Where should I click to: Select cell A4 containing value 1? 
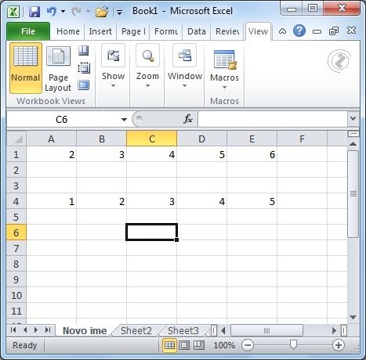51,201
